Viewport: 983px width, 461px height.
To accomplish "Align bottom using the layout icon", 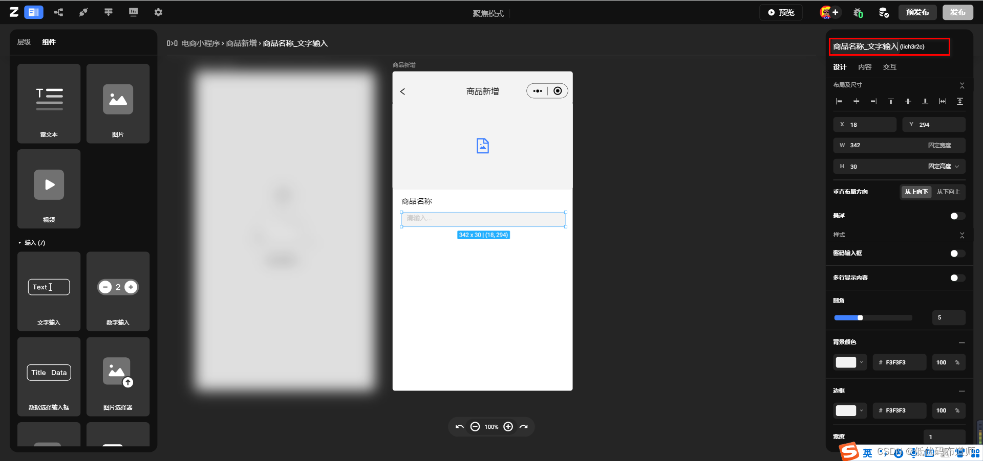I will (x=925, y=102).
